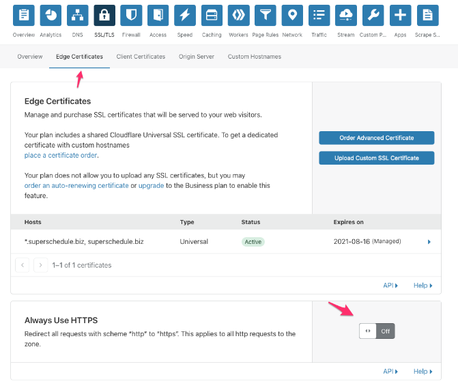Go to next certificates page arrow

[41, 265]
